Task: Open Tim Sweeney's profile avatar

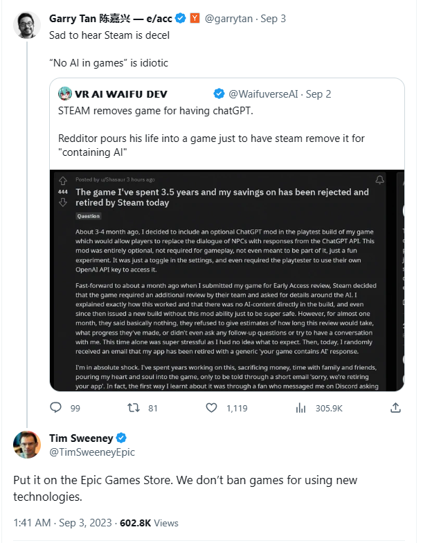Action: 26,445
